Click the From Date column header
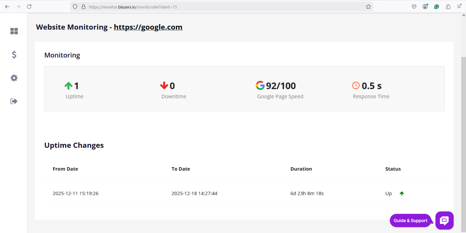The image size is (466, 233). 65,169
